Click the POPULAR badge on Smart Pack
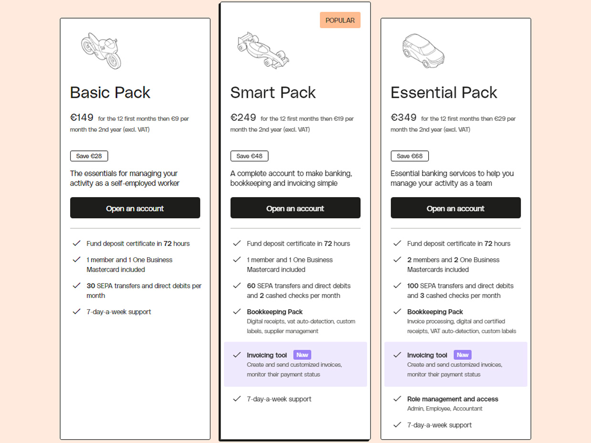 [340, 21]
